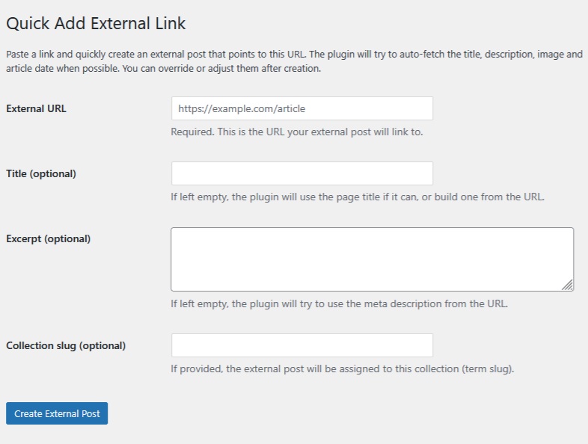Select the Collection slug input box
Image resolution: width=588 pixels, height=444 pixels.
pos(301,345)
